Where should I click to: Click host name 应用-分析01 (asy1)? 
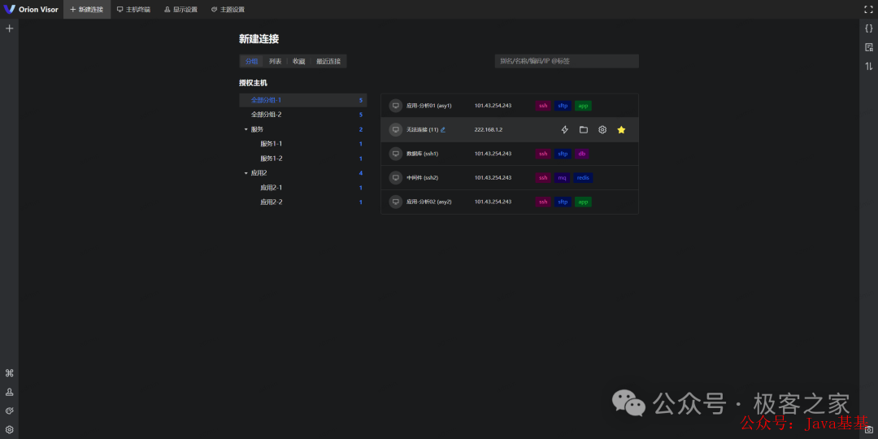429,105
